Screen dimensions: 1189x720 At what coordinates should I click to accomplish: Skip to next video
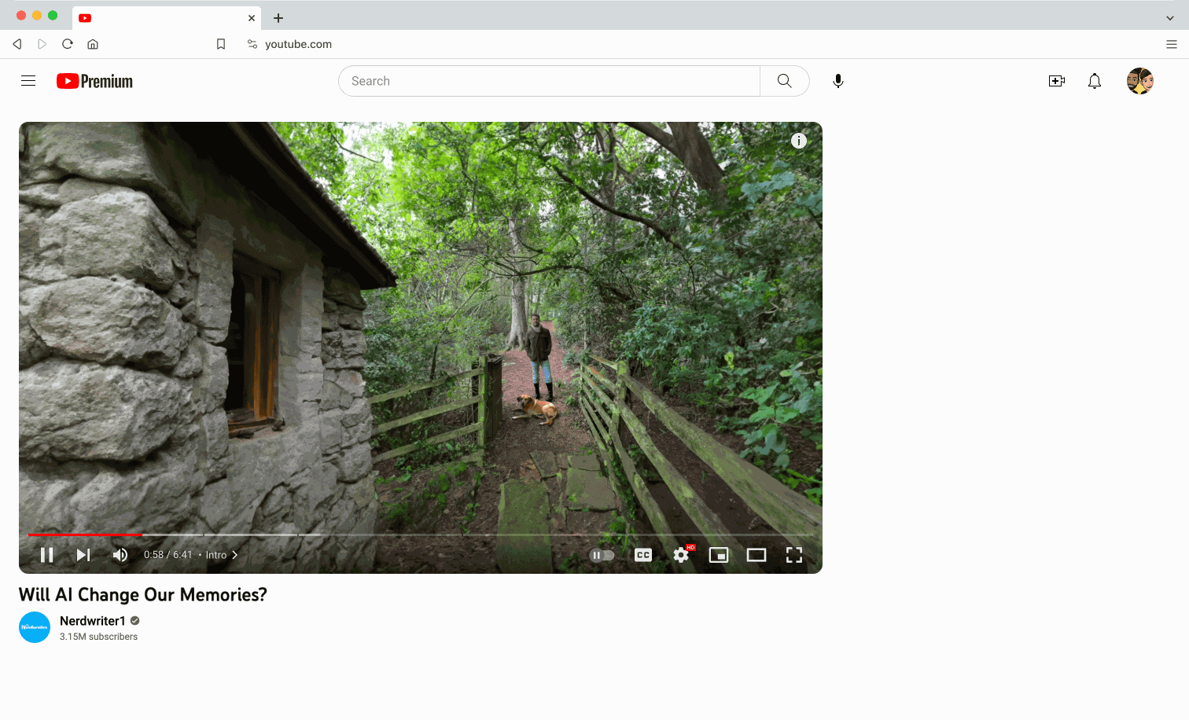pyautogui.click(x=83, y=555)
